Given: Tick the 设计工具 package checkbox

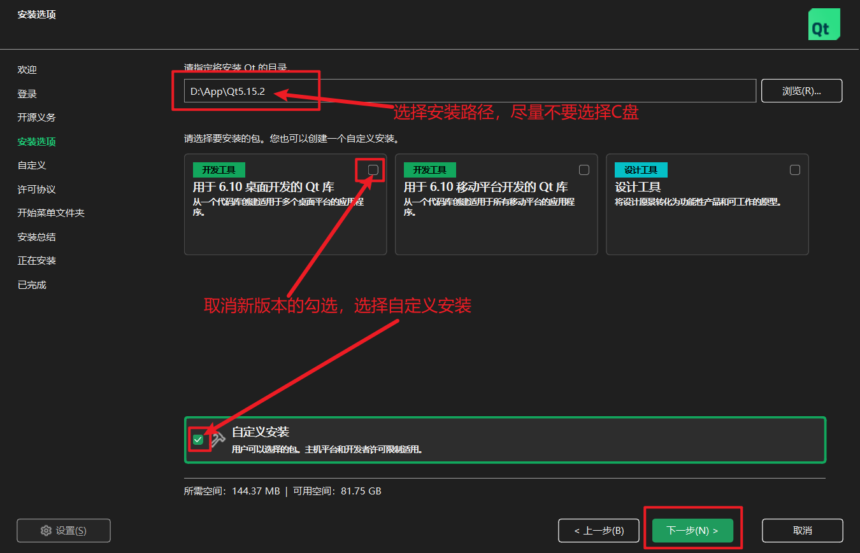Looking at the screenshot, I should [795, 170].
